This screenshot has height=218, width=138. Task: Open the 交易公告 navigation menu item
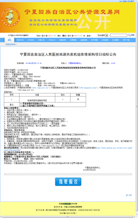[x=41, y=40]
